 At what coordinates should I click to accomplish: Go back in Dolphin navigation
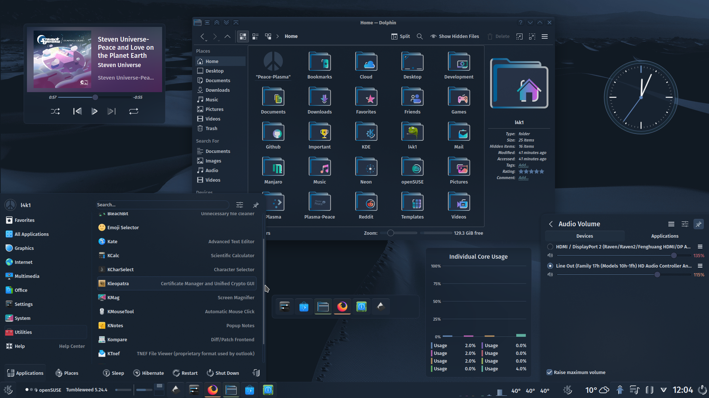click(x=203, y=36)
